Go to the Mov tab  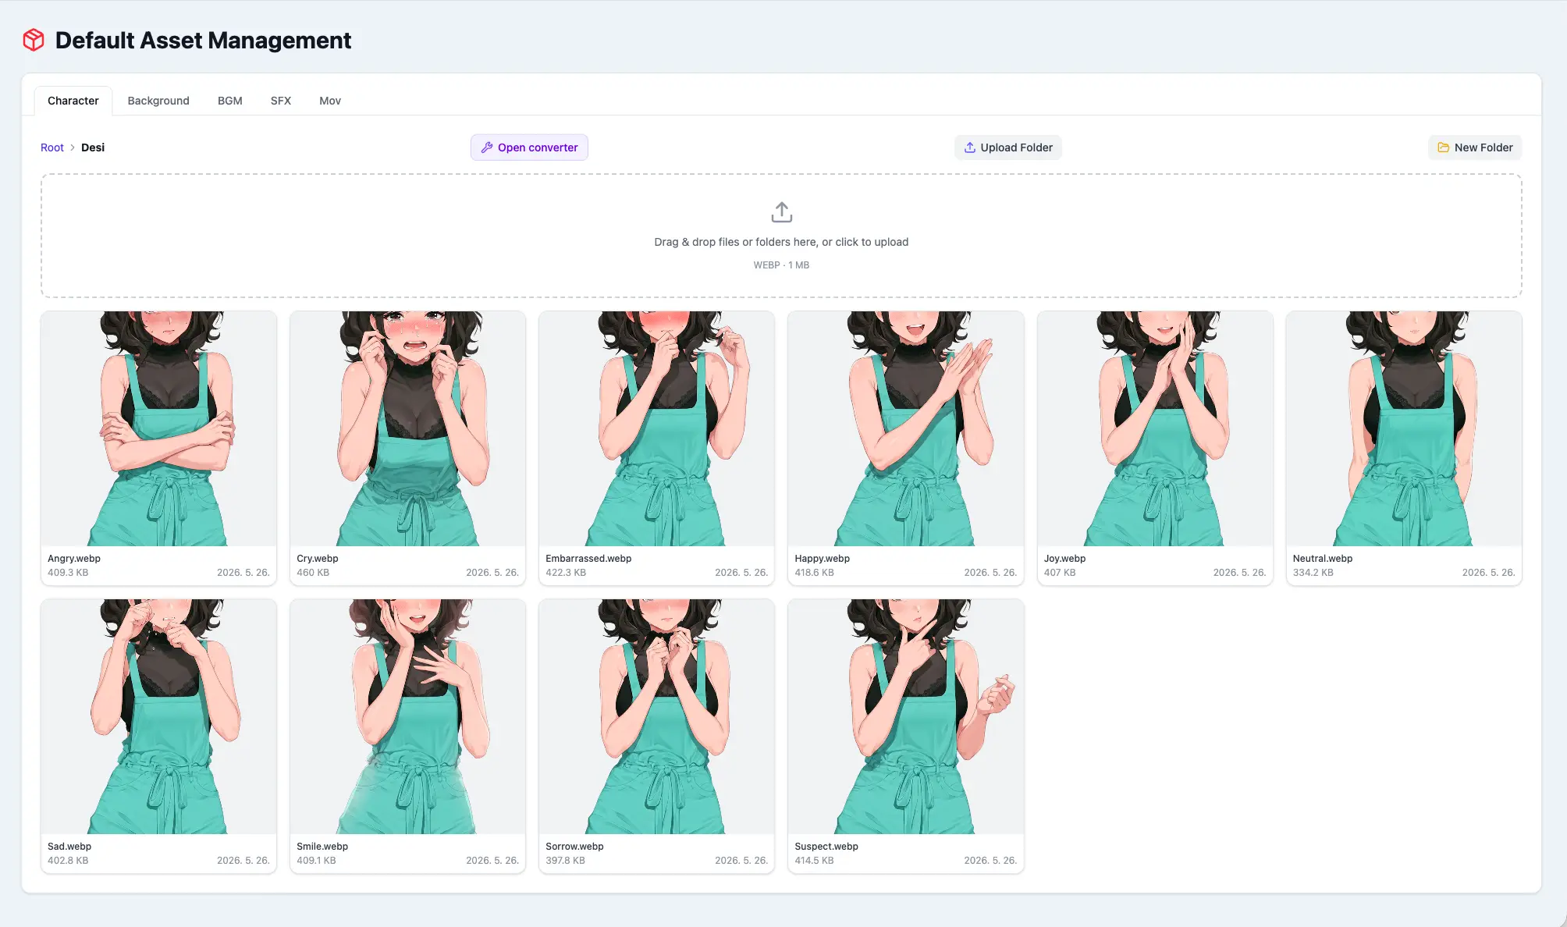click(x=330, y=101)
